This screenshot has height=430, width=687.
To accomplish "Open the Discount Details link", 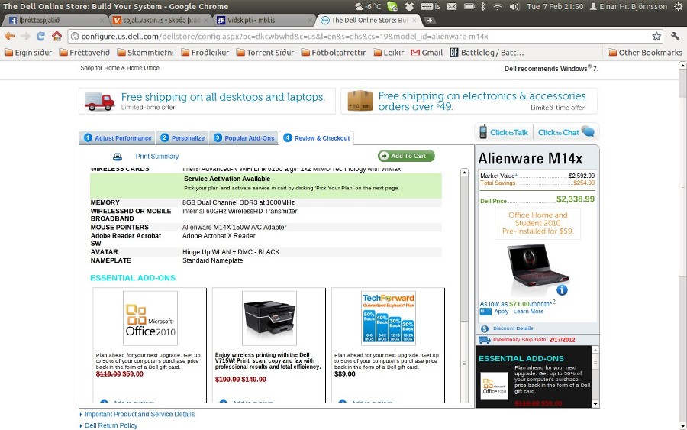I will (513, 328).
